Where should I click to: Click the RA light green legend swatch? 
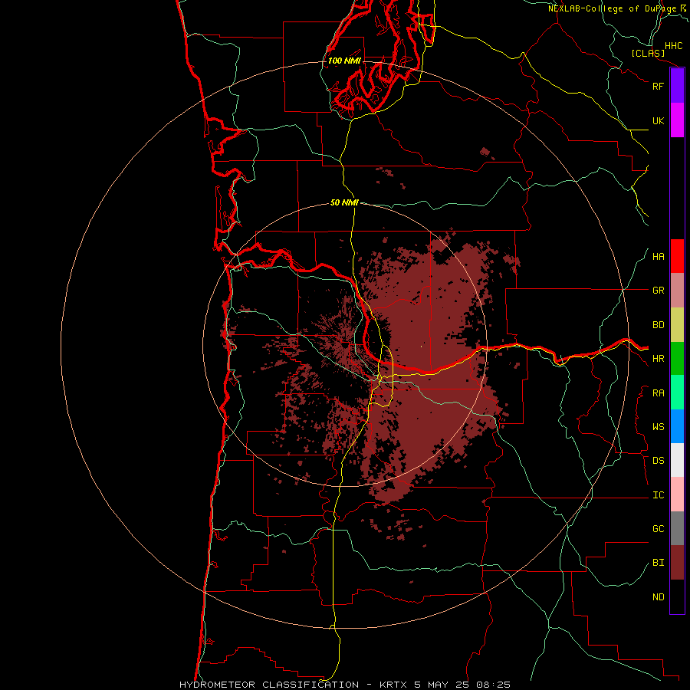677,393
